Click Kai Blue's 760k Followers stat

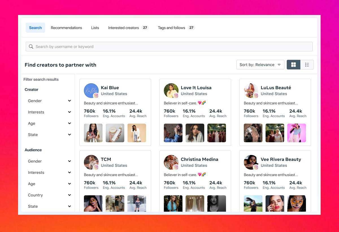(x=91, y=113)
